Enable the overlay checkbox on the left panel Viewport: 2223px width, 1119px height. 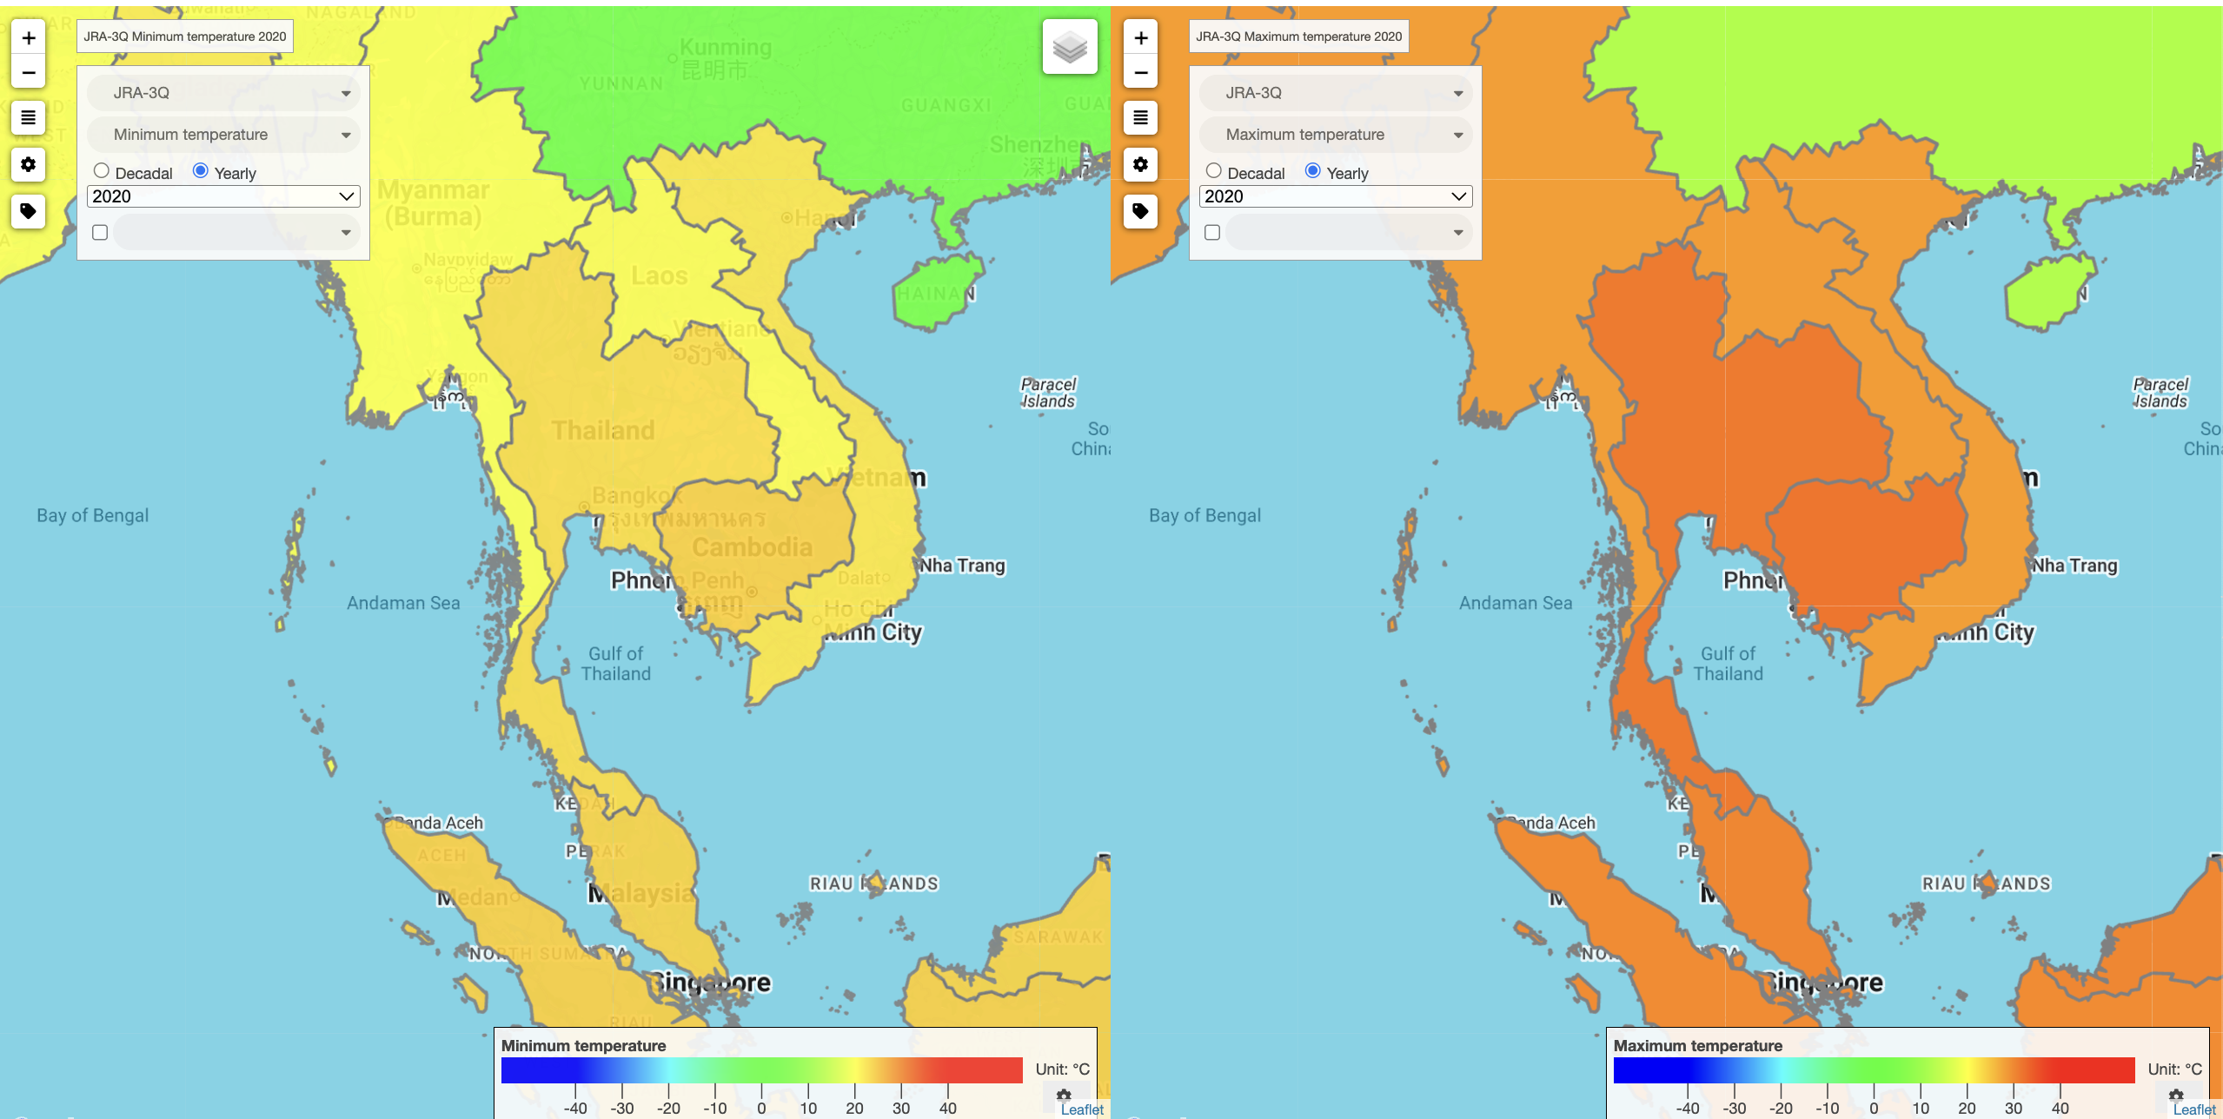[x=101, y=231]
